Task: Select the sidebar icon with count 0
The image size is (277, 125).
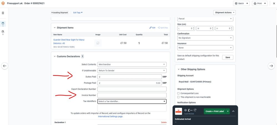Action: coord(3,32)
